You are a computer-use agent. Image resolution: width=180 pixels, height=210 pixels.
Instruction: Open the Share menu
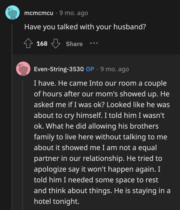tap(74, 43)
